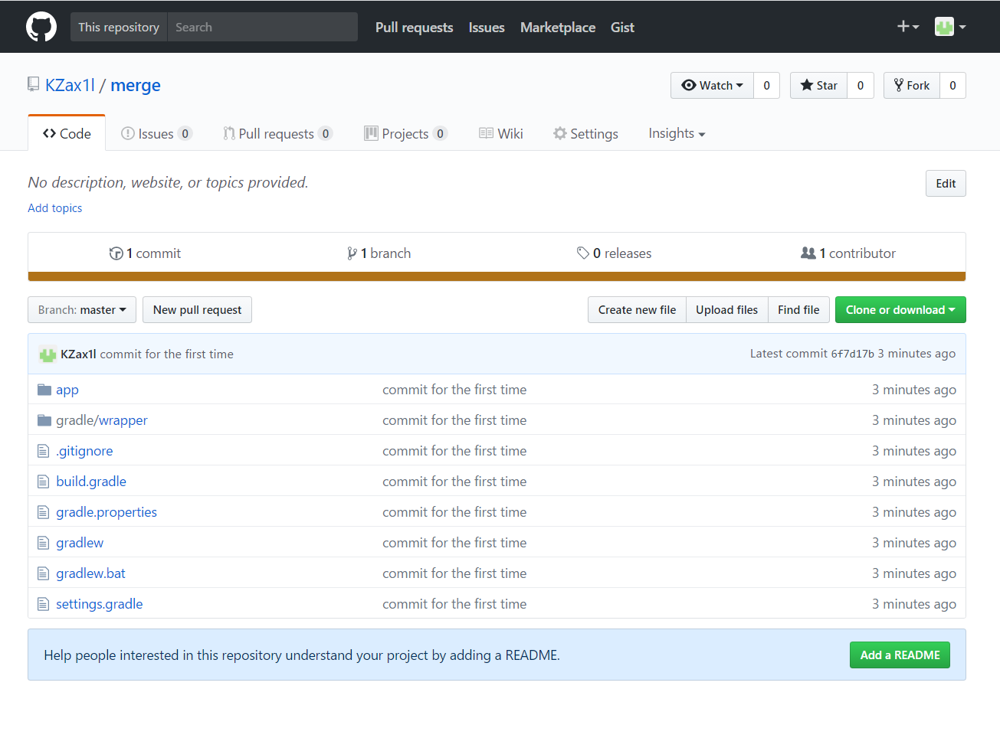
Task: Open the user avatar menu in header
Action: tap(950, 27)
